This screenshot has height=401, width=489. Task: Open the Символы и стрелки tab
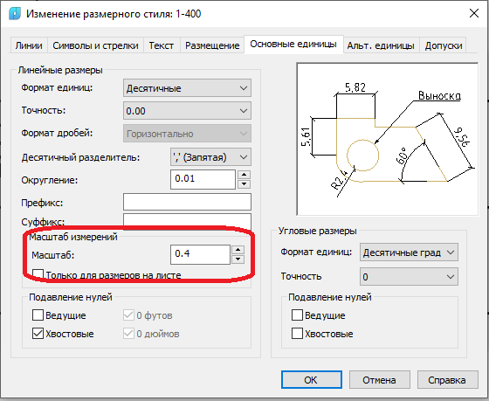pyautogui.click(x=95, y=45)
